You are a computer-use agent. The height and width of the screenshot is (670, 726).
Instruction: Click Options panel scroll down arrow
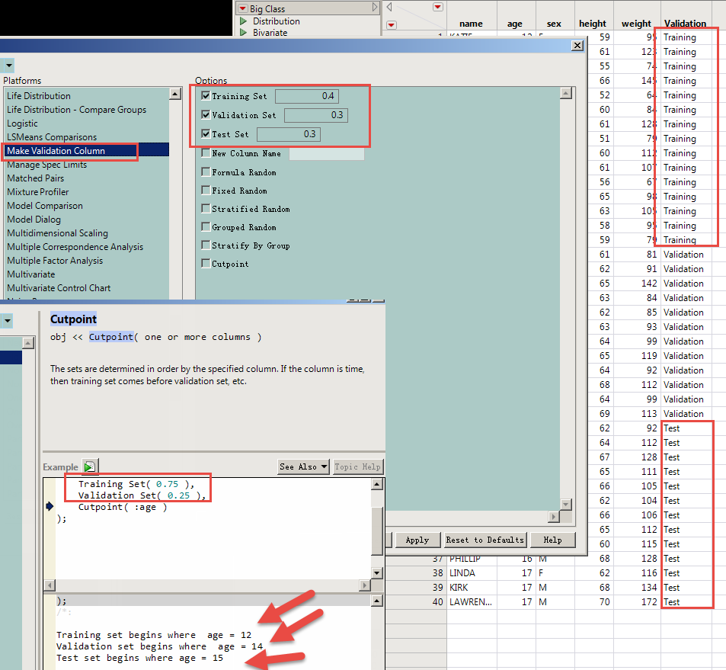(x=566, y=505)
